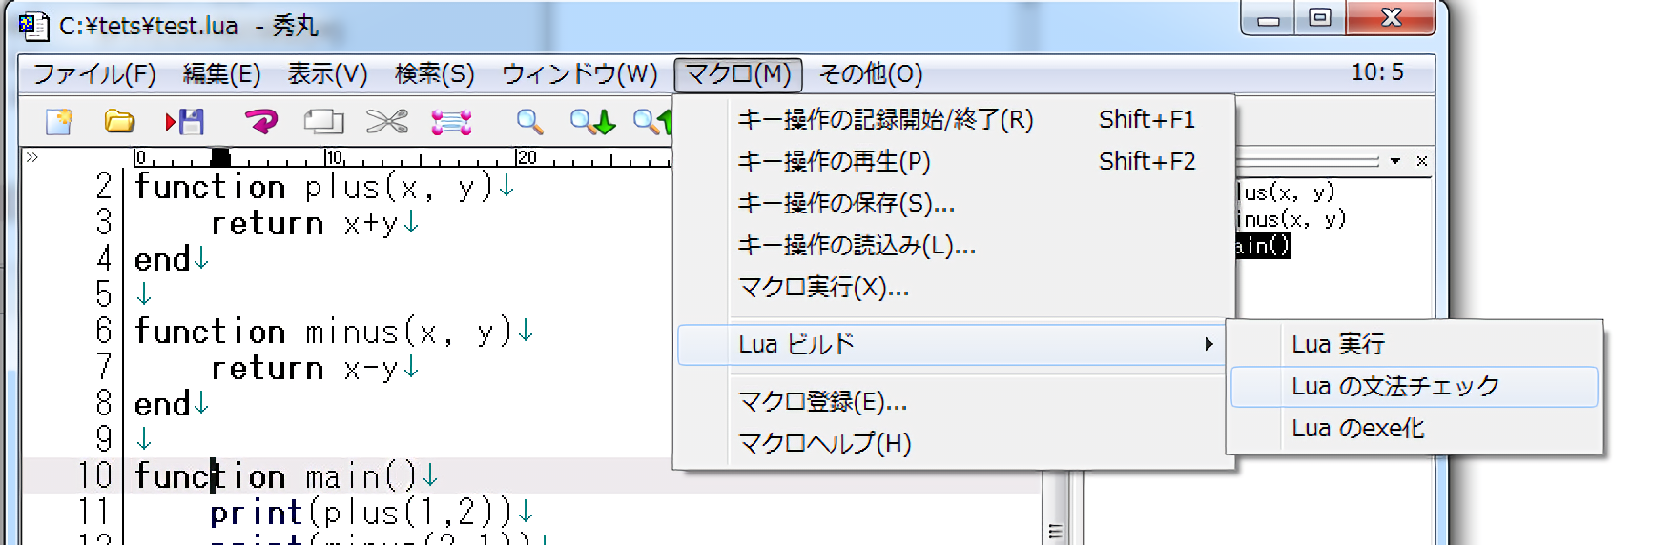1673x545 pixels.
Task: Click the New file toolbar icon
Action: point(59,122)
